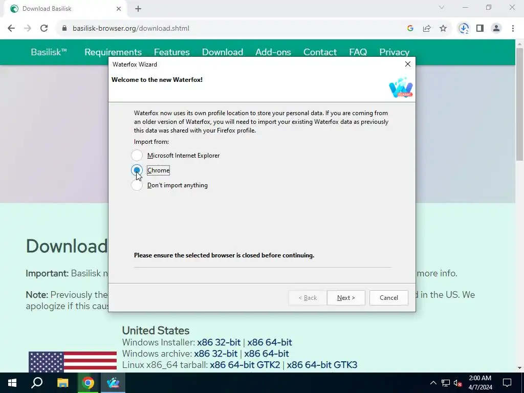Share this page icon
Screen dimensions: 524x393
[x=427, y=29]
